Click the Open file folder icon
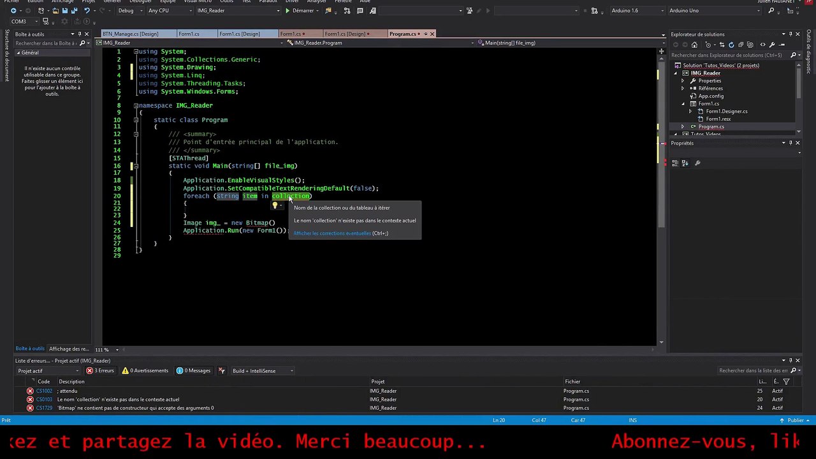The width and height of the screenshot is (816, 459). click(x=55, y=11)
